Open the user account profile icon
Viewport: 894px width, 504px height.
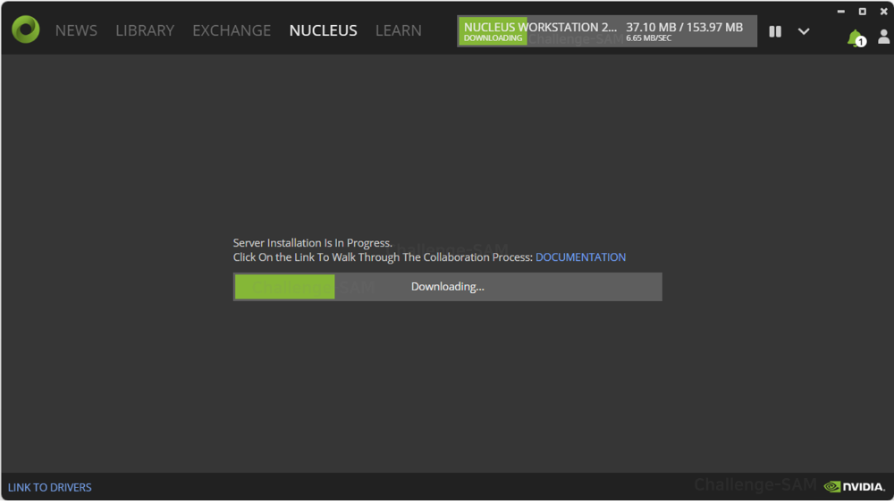[883, 37]
